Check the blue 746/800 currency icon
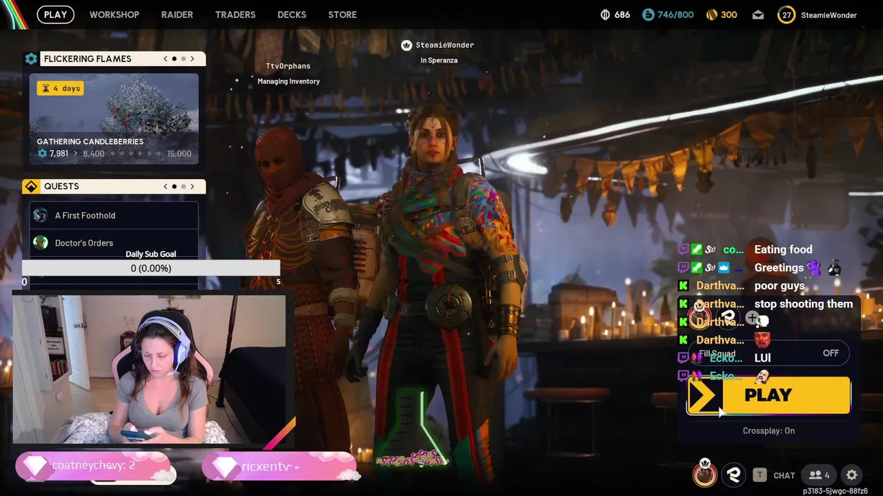Screen dimensions: 883x496 pyautogui.click(x=648, y=14)
